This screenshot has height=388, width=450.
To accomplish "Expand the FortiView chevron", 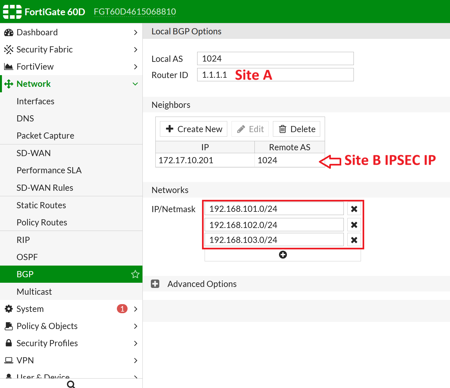I will tap(136, 67).
